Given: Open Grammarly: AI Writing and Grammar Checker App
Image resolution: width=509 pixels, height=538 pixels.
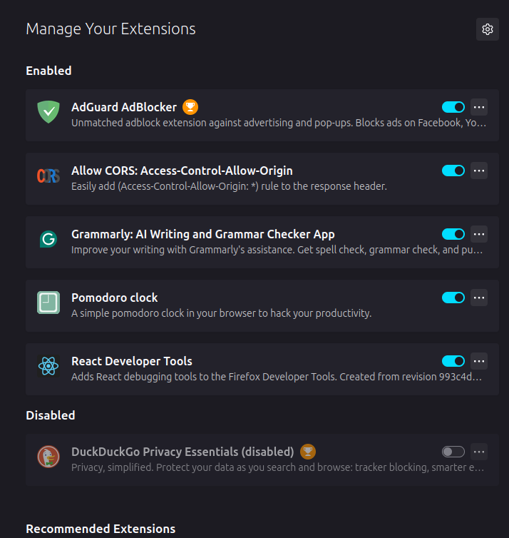Looking at the screenshot, I should [x=203, y=234].
